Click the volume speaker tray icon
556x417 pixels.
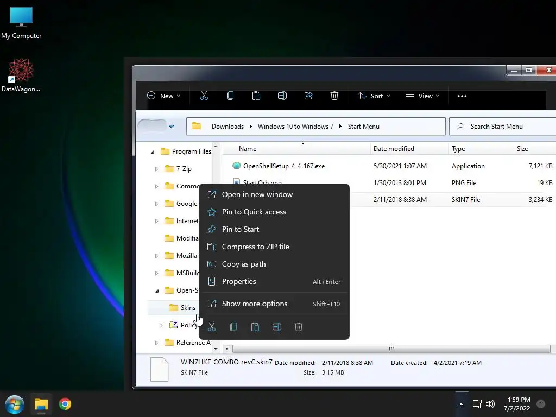490,404
